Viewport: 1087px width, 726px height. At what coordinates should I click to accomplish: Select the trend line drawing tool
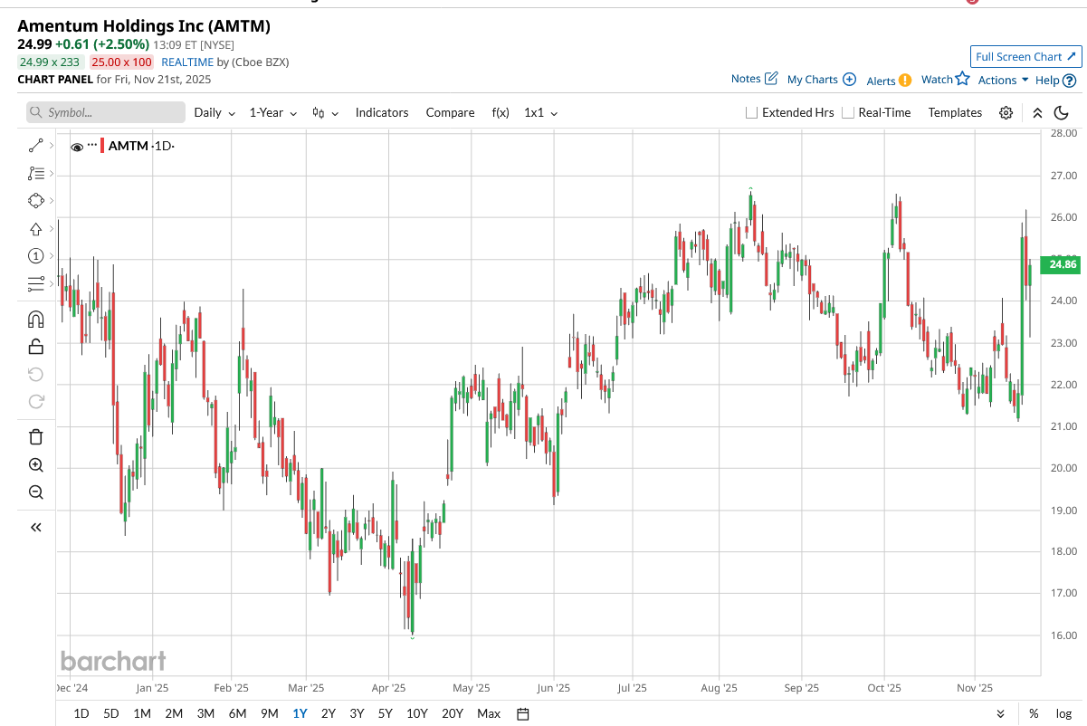pyautogui.click(x=35, y=146)
